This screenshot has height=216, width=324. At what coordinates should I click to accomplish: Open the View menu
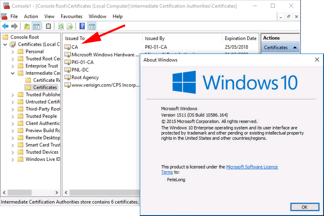coord(49,16)
